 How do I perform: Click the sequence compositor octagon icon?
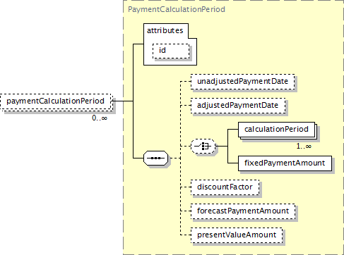coord(155,158)
